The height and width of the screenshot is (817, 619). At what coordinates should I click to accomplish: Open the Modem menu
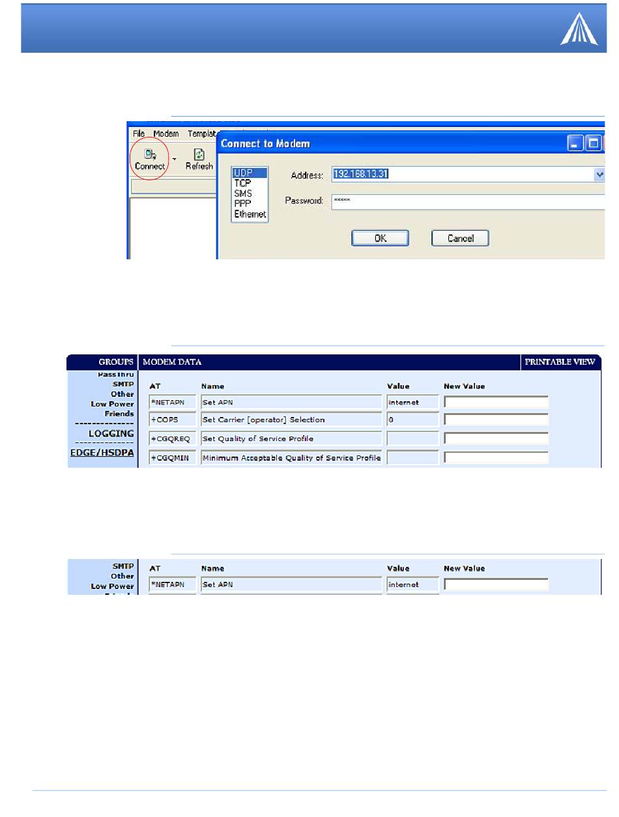coord(166,134)
